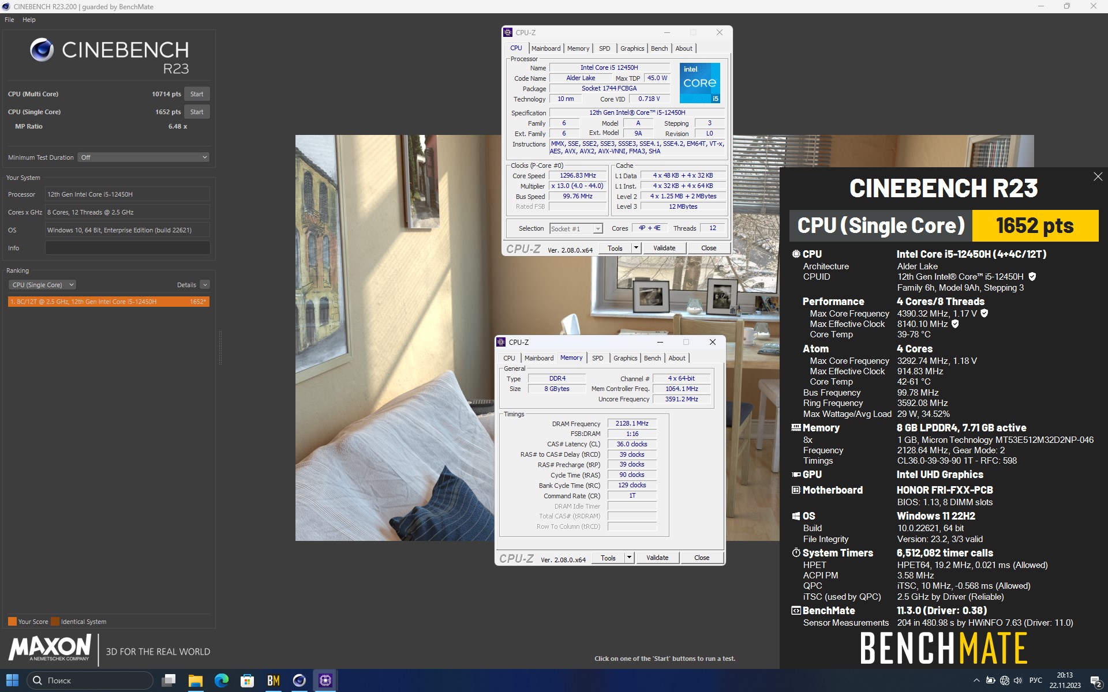The image size is (1108, 692).
Task: Open the CPU (Single Core) ranking dropdown
Action: click(x=43, y=285)
